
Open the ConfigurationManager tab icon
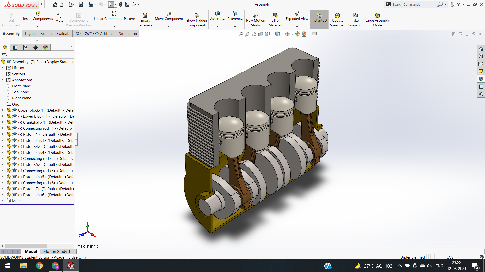[x=25, y=47]
